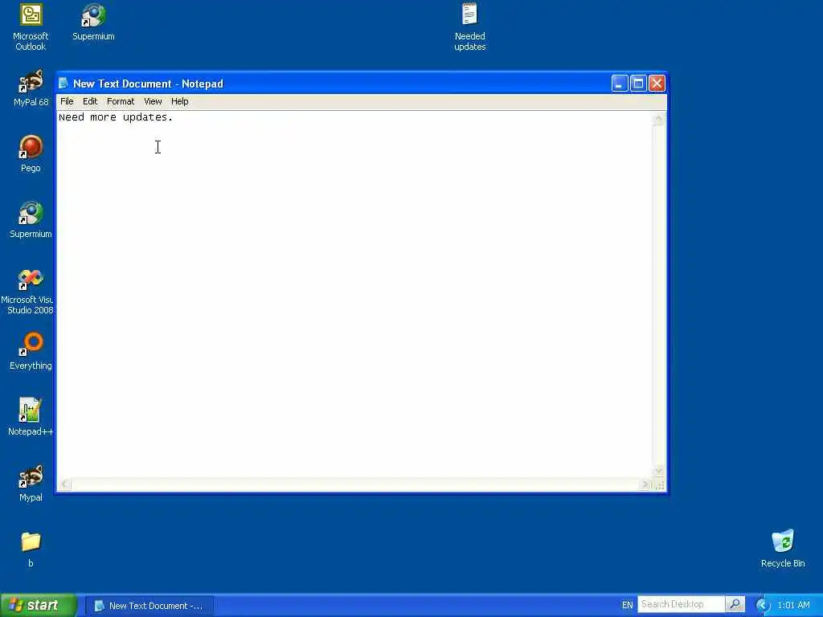Minimize the Notepad window
This screenshot has width=823, height=617.
pyautogui.click(x=620, y=84)
